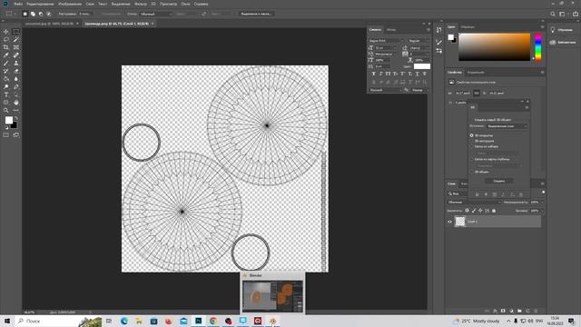Click the delete layer trash icon

tap(536, 311)
